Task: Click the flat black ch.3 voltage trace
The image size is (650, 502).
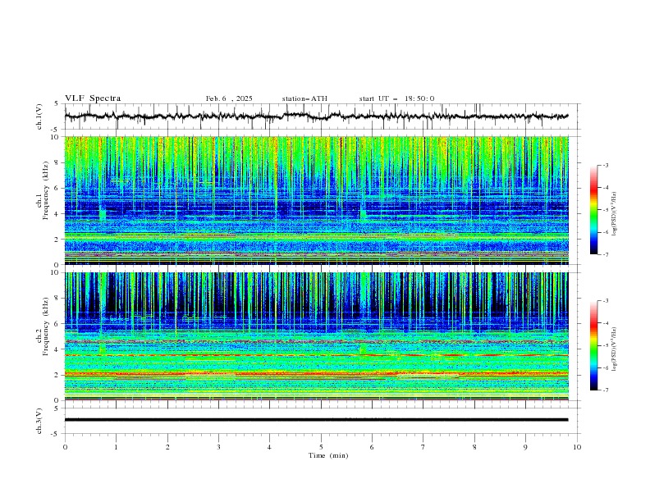Action: 316,420
